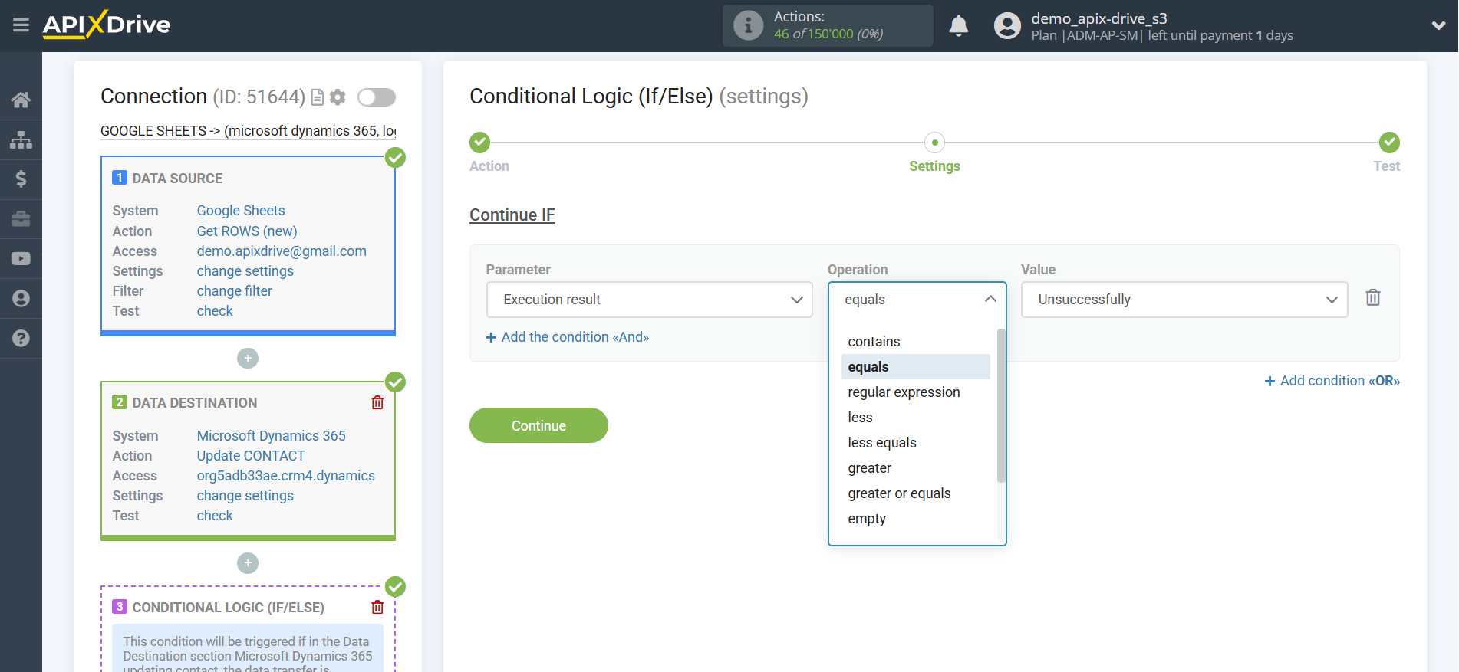
Task: Go to the Settings step
Action: pos(934,143)
